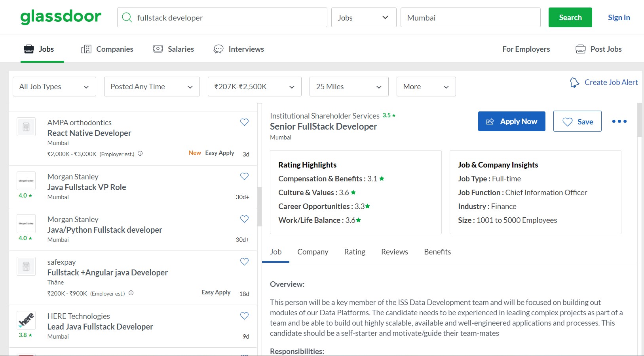The width and height of the screenshot is (644, 356).
Task: Click the Glassdoor logo
Action: coord(61,17)
